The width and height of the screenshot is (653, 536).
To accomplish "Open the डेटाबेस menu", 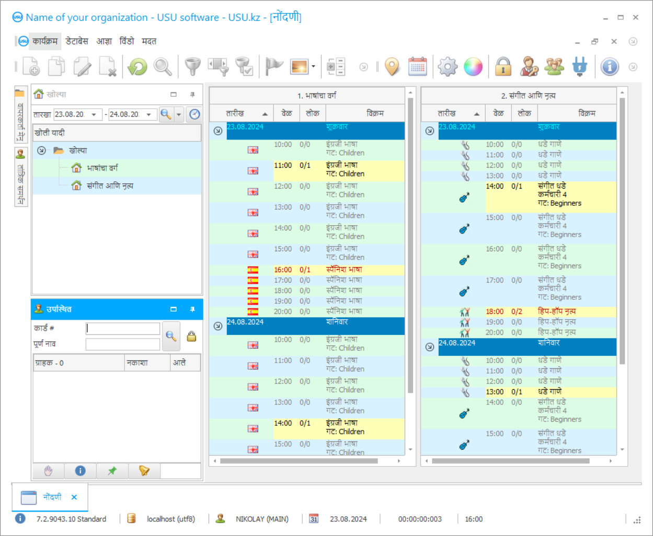I will [77, 41].
